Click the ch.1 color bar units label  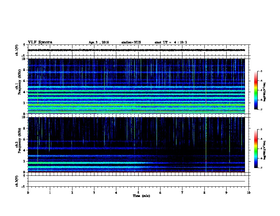264,92
